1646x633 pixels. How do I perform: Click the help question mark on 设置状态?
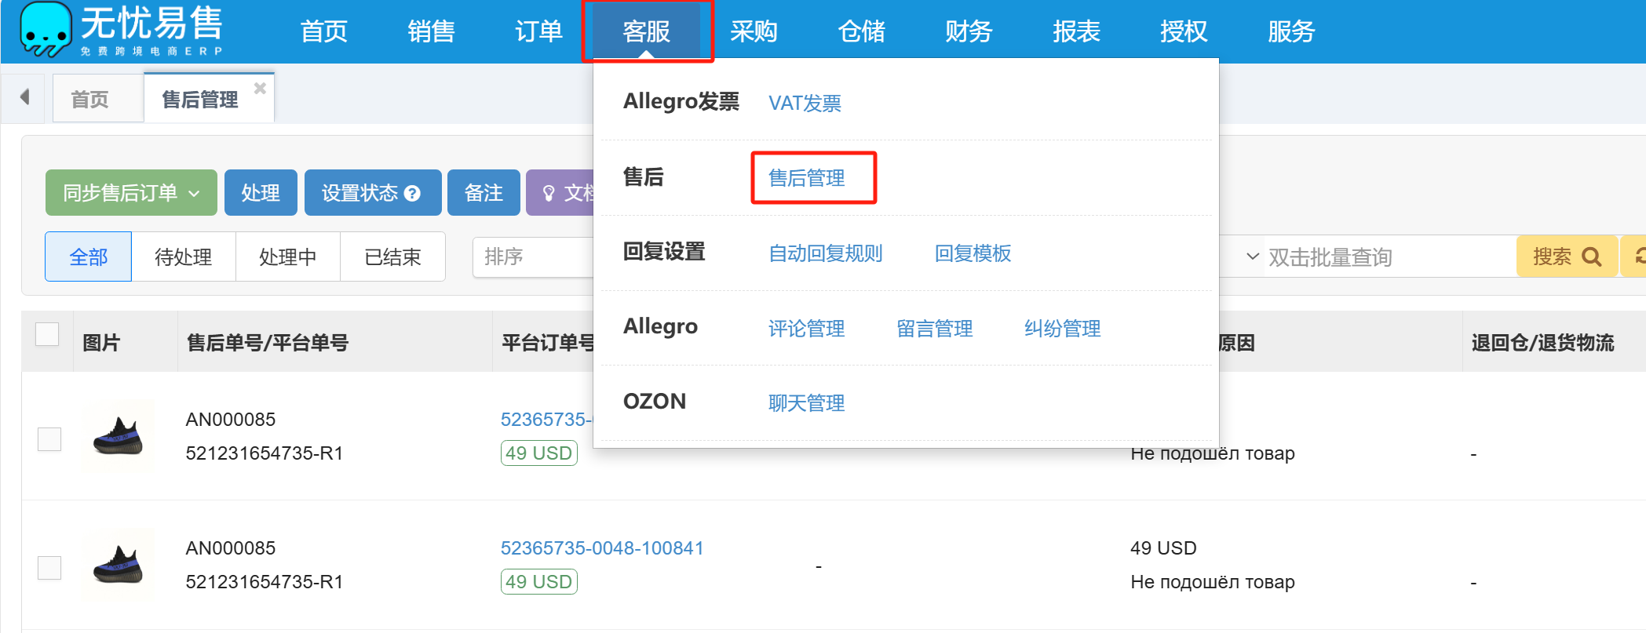[x=413, y=193]
